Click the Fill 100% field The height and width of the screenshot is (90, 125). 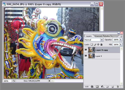(116, 44)
